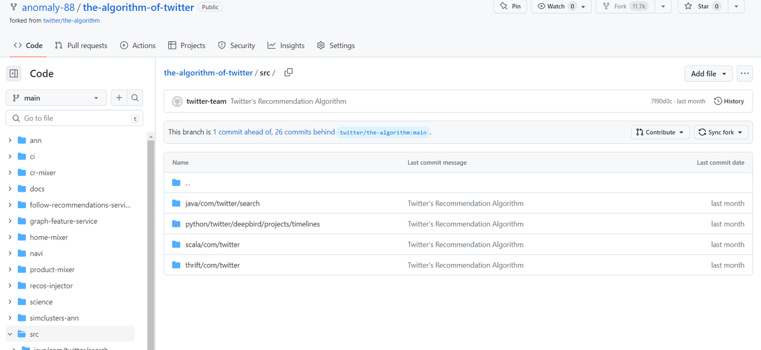Open commit hash 7f90d0c
761x350 pixels.
pyautogui.click(x=662, y=101)
